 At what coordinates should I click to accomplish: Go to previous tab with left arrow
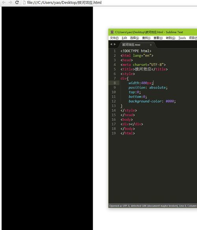pyautogui.click(x=111, y=44)
